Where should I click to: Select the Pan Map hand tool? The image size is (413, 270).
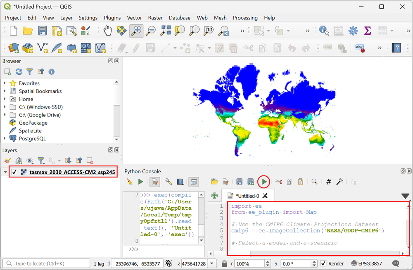click(x=107, y=31)
